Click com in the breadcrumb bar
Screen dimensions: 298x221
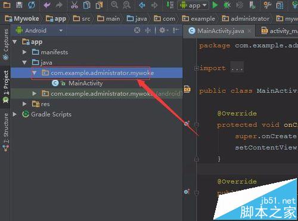point(164,18)
